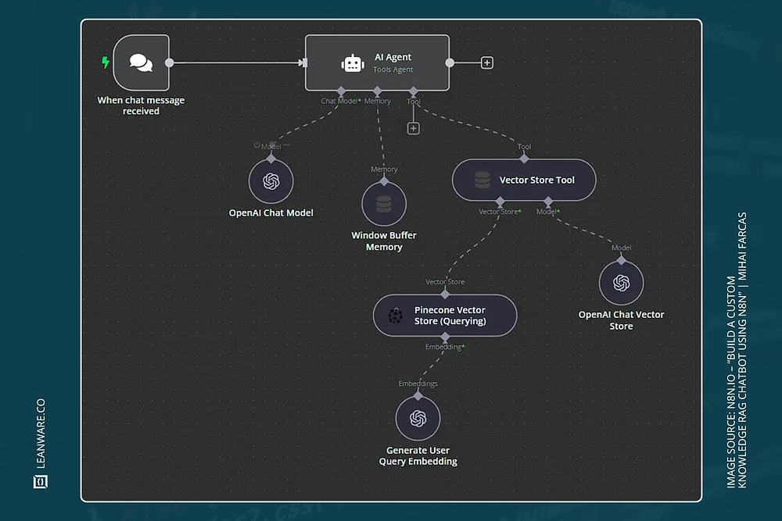
Task: Click the 'Tools Agent' subtitle text
Action: coord(393,70)
